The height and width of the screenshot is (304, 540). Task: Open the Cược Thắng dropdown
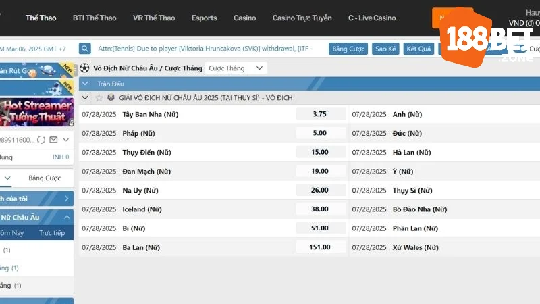tap(236, 68)
